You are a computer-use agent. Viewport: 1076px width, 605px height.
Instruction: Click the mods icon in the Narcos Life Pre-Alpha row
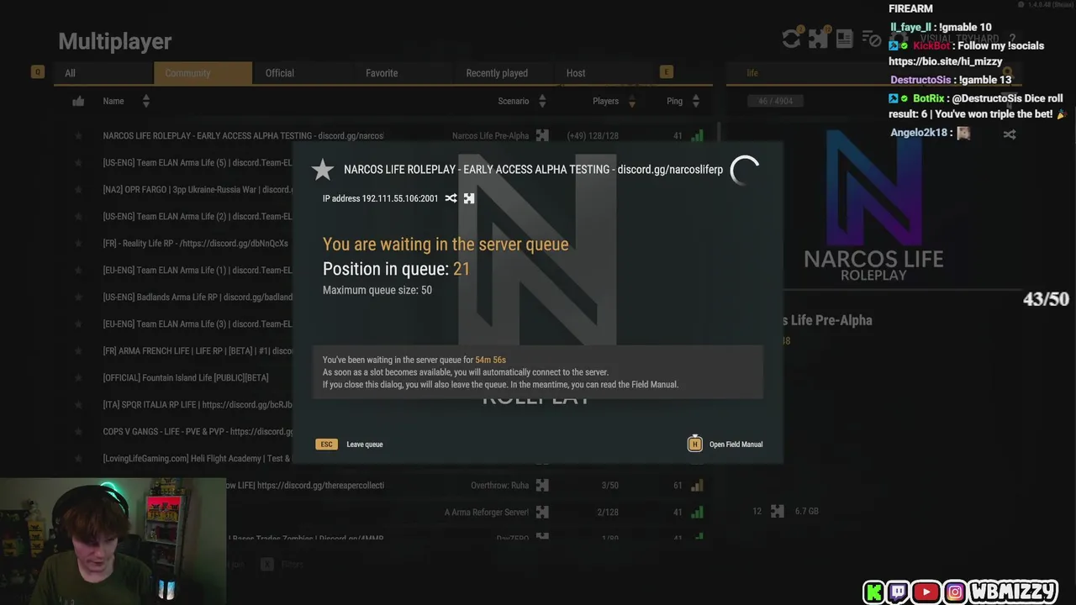[542, 135]
